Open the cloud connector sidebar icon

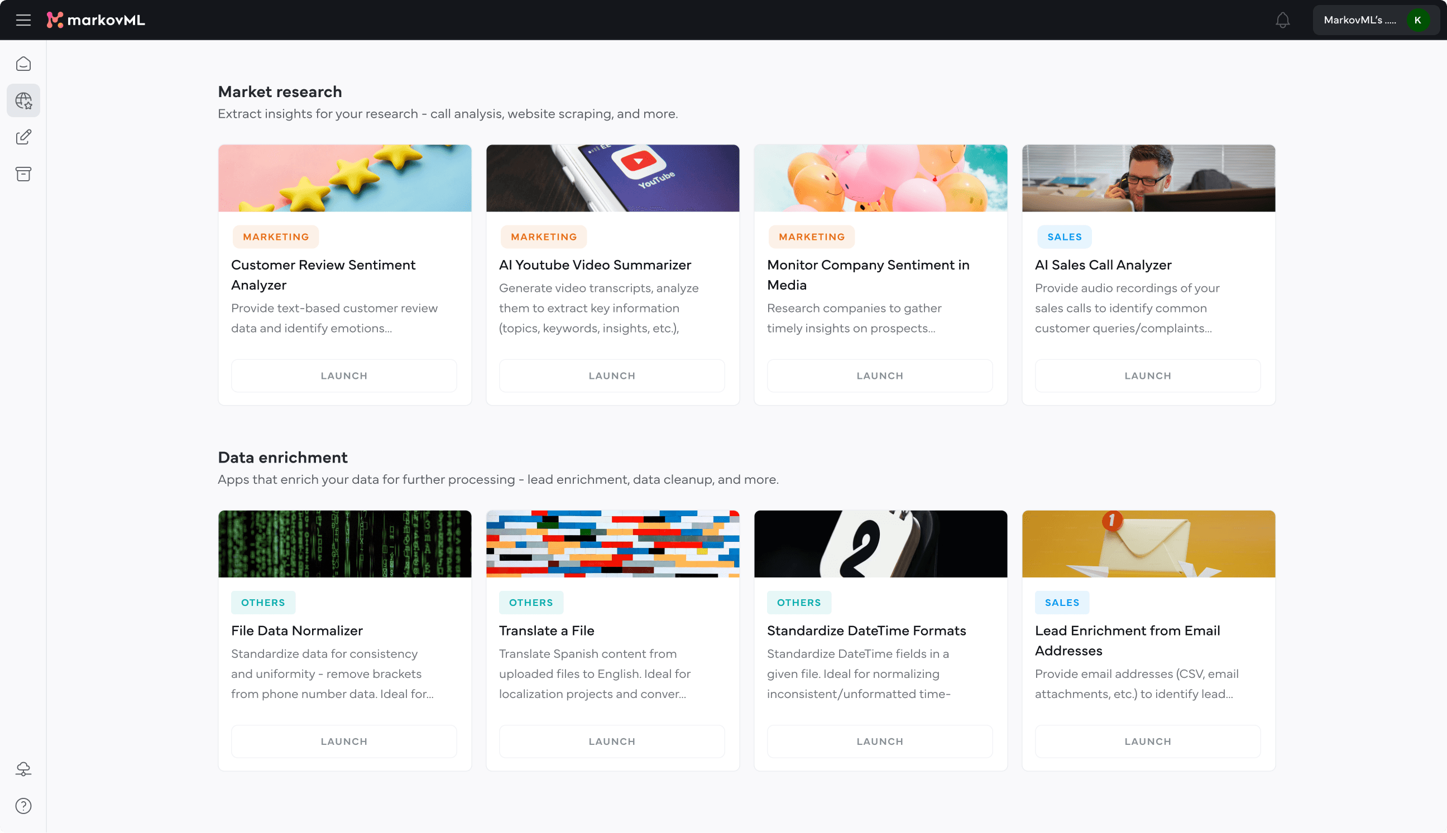pyautogui.click(x=23, y=769)
